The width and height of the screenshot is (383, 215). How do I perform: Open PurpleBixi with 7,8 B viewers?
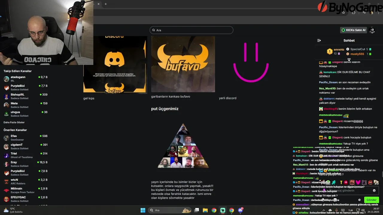coord(26,173)
